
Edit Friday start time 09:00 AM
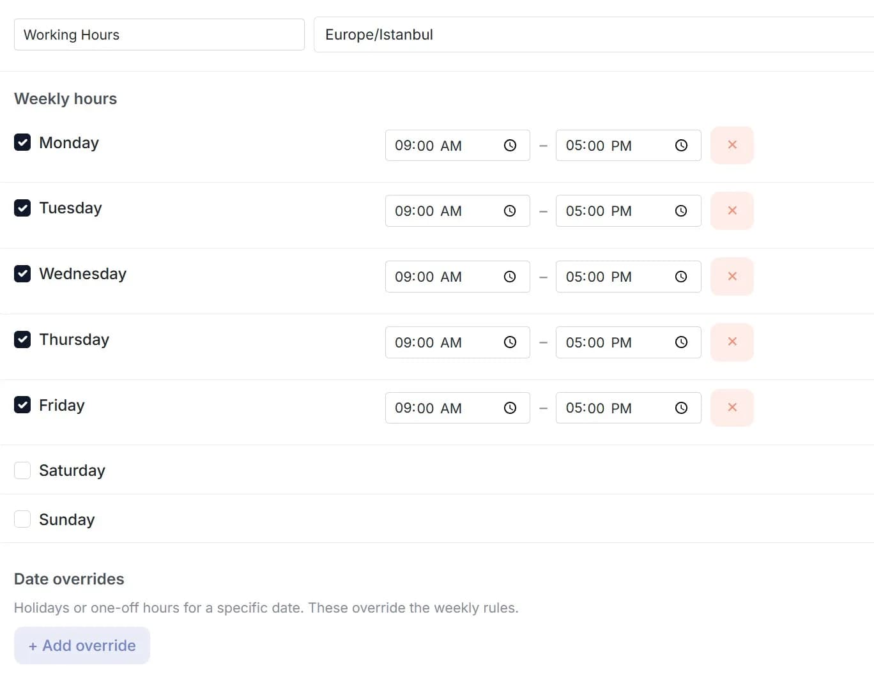(457, 408)
